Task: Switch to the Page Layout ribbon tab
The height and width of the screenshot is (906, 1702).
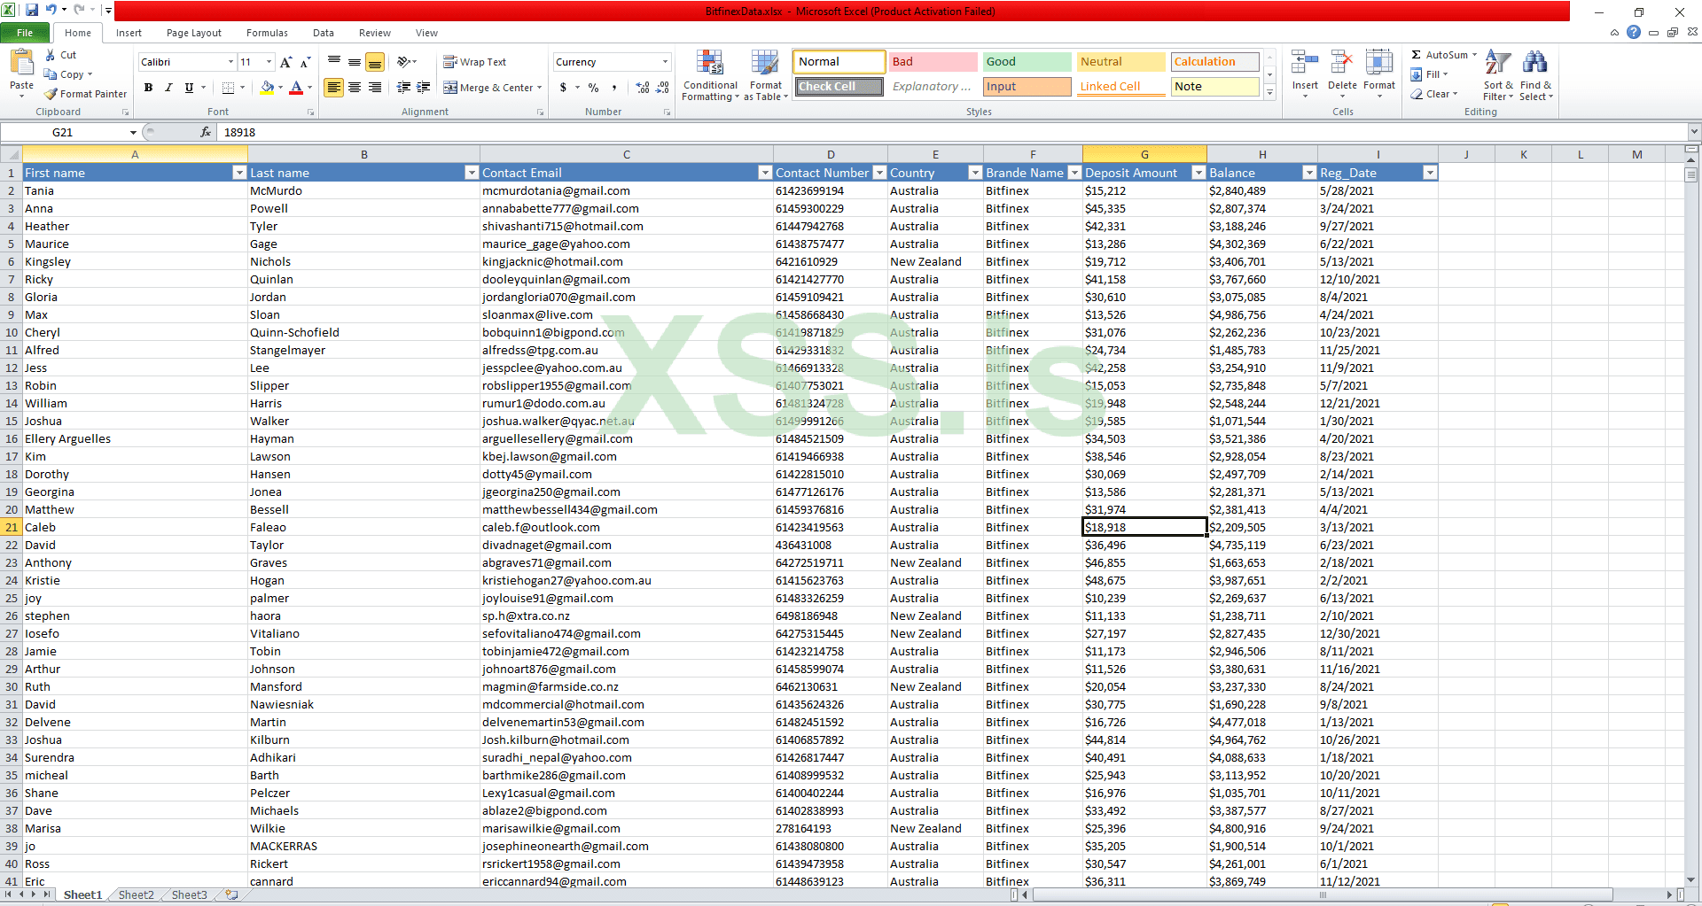Action: [x=193, y=33]
